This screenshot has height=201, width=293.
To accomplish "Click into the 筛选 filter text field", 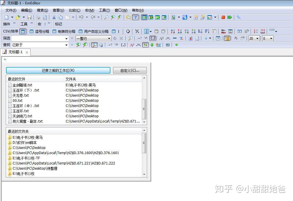I will point(38,39).
